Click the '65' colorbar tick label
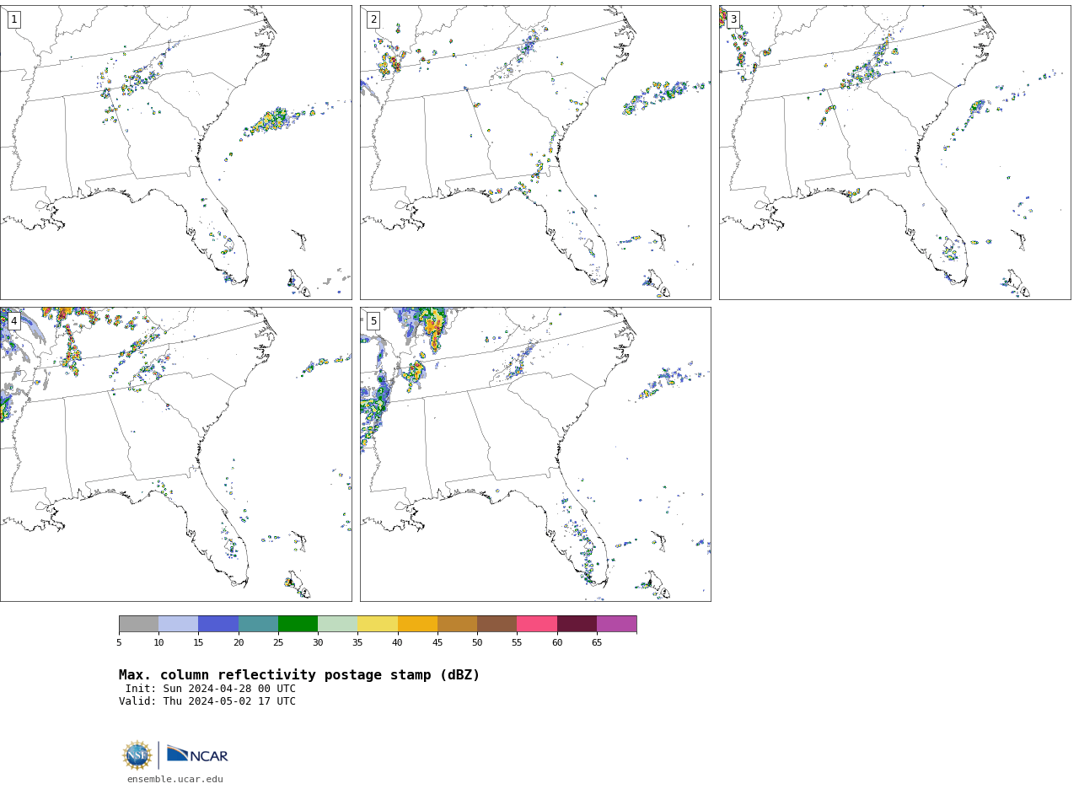Image resolution: width=1079 pixels, height=789 pixels. click(x=597, y=643)
